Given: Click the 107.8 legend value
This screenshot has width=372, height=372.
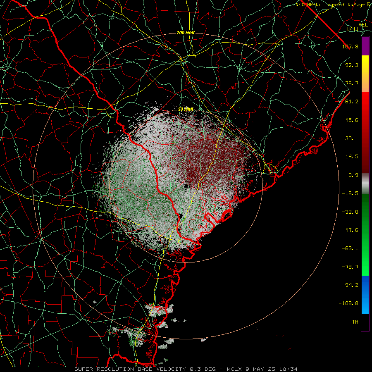Looking at the screenshot, I should point(350,46).
